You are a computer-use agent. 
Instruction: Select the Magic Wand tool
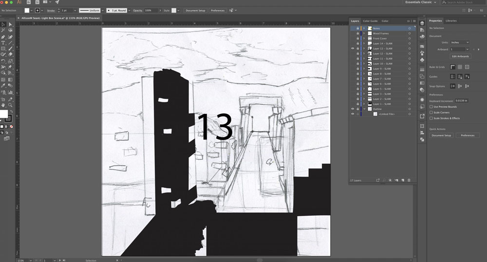3,30
